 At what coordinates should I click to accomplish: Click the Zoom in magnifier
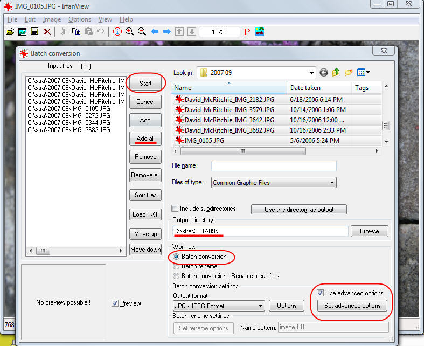pos(129,32)
